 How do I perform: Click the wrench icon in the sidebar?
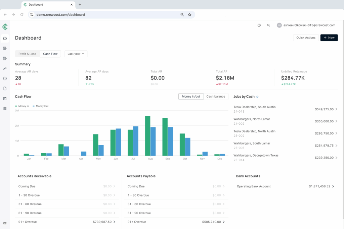(5, 68)
